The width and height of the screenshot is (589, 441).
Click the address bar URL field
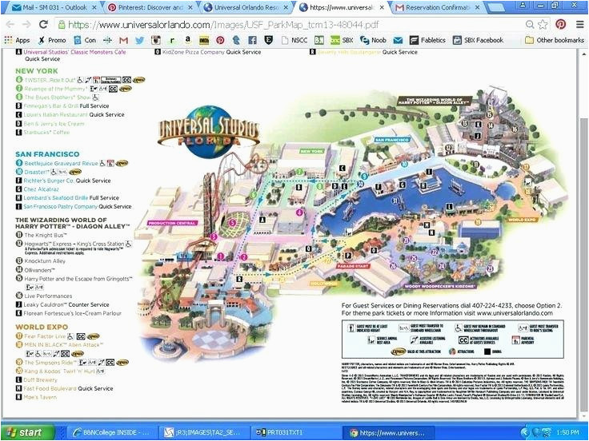coord(289,25)
